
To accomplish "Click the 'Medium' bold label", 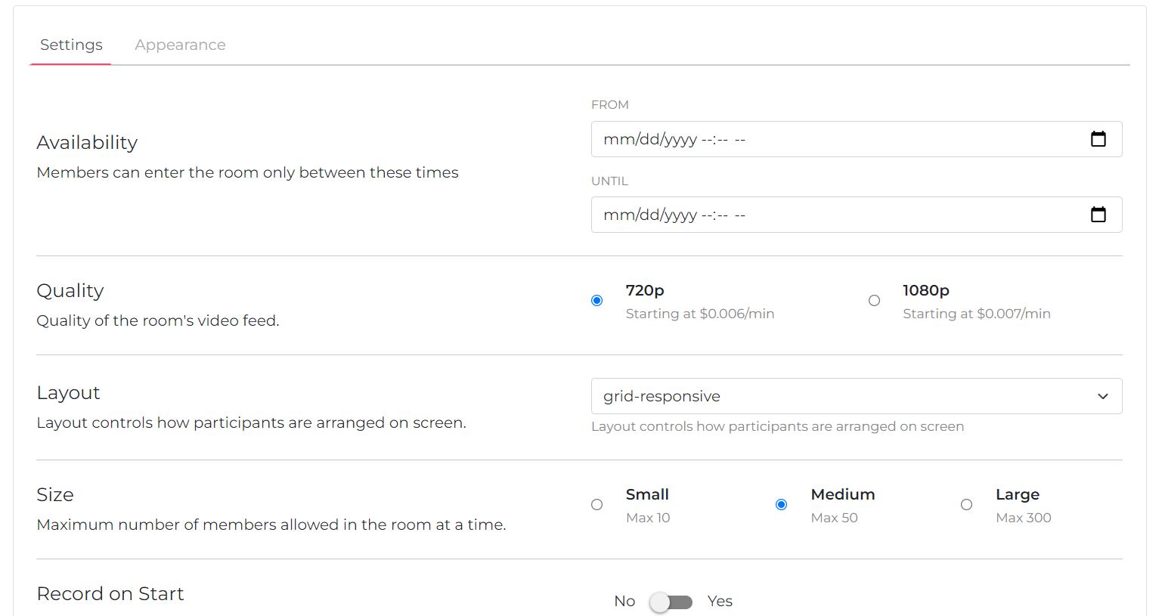I will pyautogui.click(x=843, y=494).
